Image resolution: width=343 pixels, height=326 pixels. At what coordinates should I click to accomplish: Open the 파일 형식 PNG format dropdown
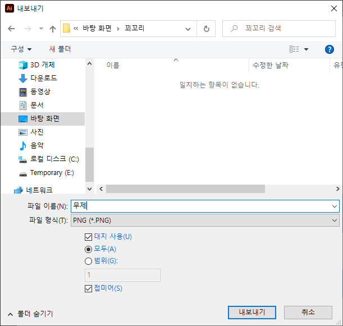[205, 220]
